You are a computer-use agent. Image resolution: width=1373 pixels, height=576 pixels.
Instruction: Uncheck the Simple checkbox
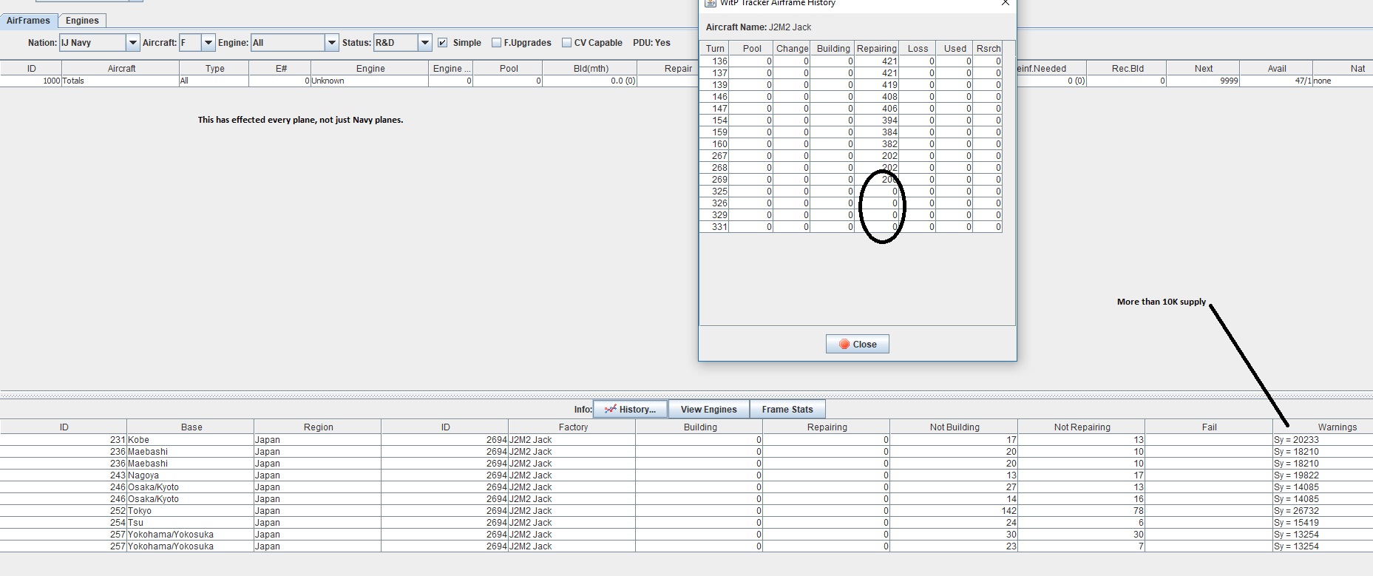442,43
